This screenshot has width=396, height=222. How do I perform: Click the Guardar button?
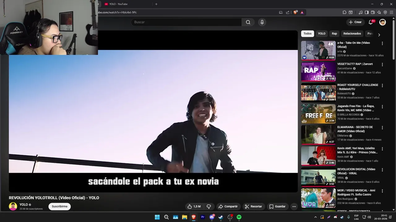coord(277,207)
